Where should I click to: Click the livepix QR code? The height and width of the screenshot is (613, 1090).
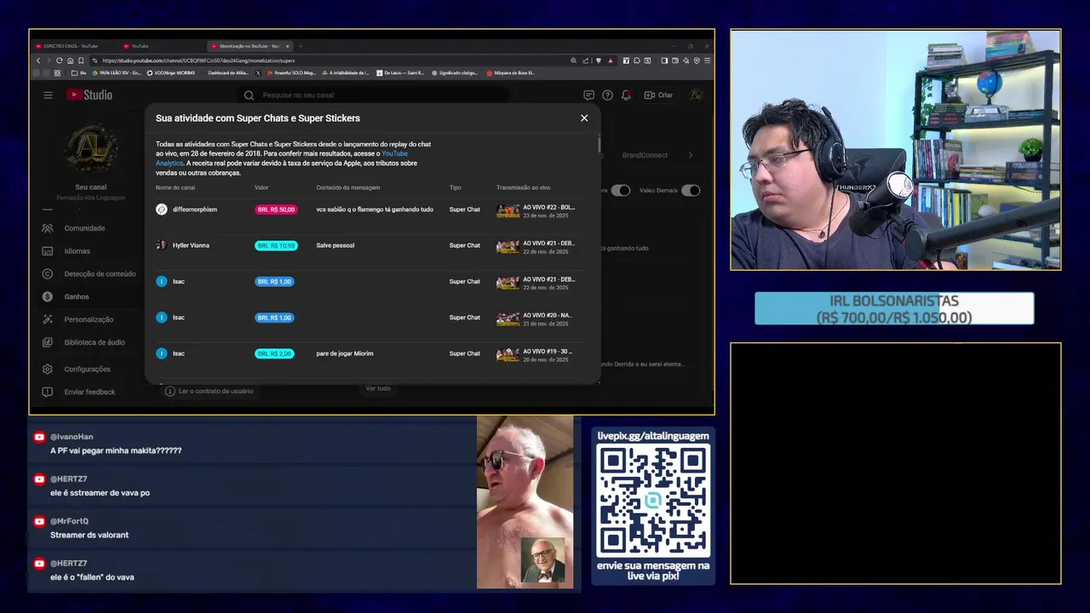(x=653, y=501)
